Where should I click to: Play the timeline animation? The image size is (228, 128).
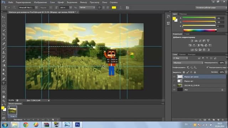click(x=38, y=119)
